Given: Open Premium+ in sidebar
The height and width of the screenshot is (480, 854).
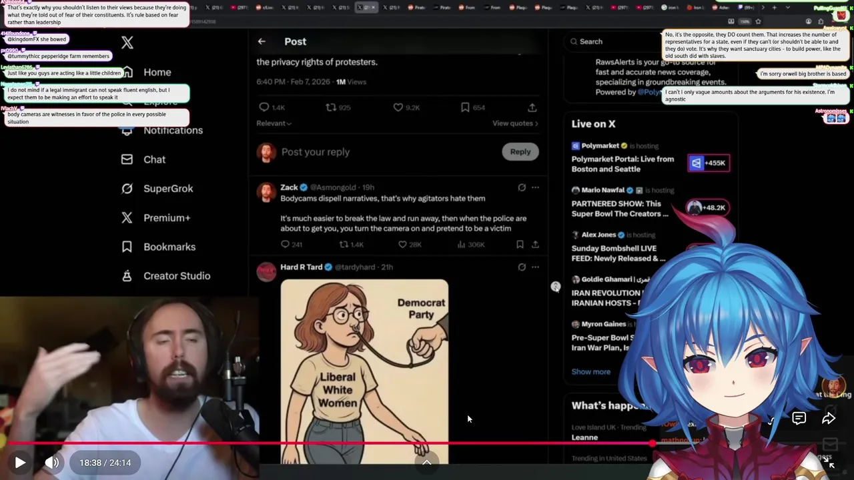Looking at the screenshot, I should point(167,217).
